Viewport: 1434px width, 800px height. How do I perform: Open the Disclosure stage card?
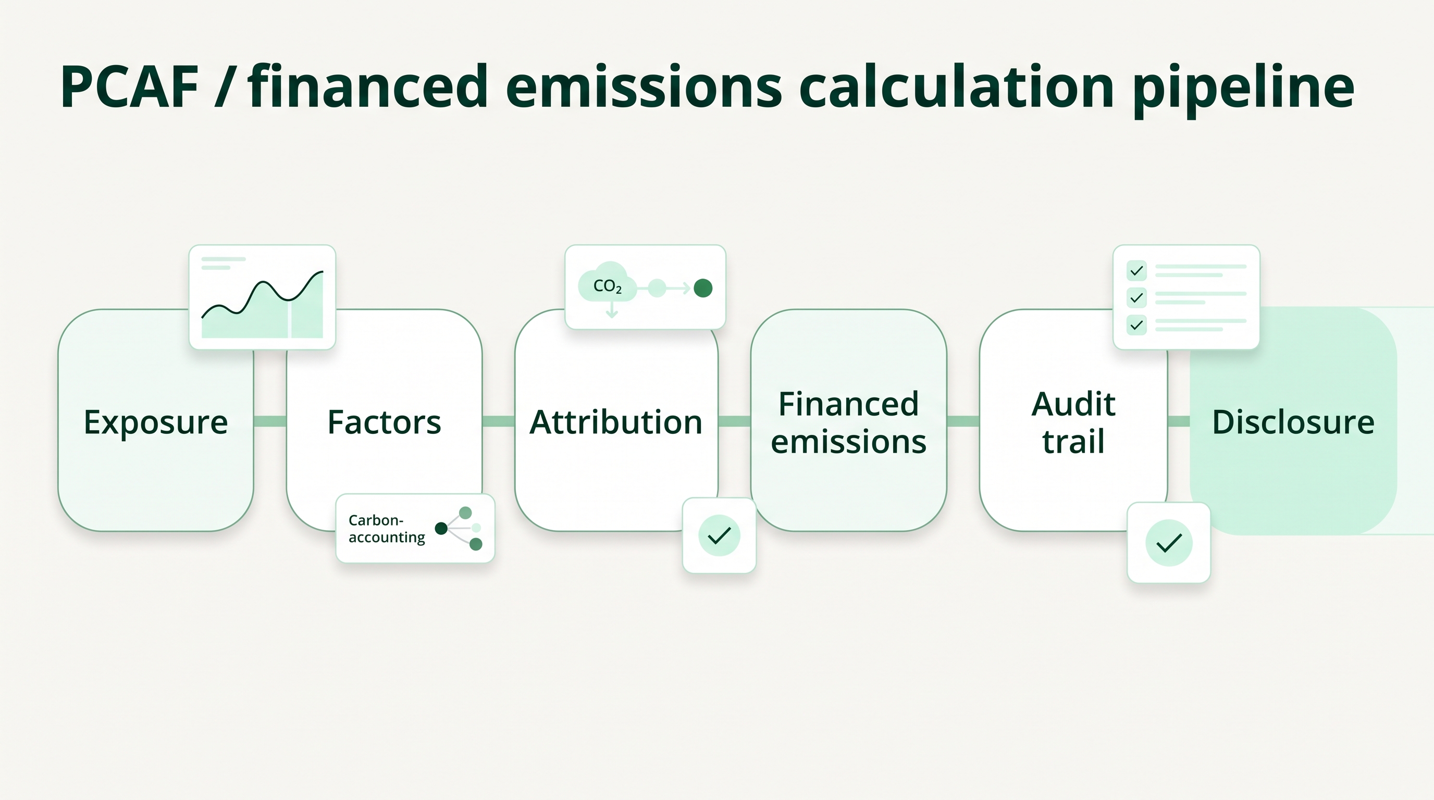point(1293,421)
